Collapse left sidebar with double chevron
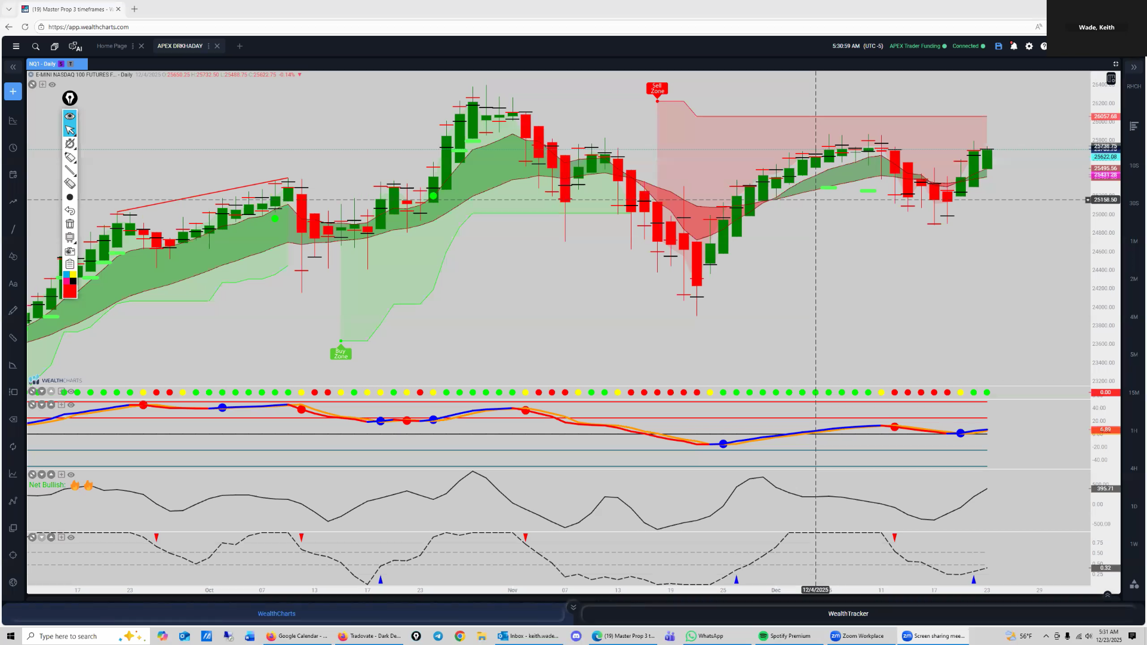The height and width of the screenshot is (645, 1147). pos(13,67)
